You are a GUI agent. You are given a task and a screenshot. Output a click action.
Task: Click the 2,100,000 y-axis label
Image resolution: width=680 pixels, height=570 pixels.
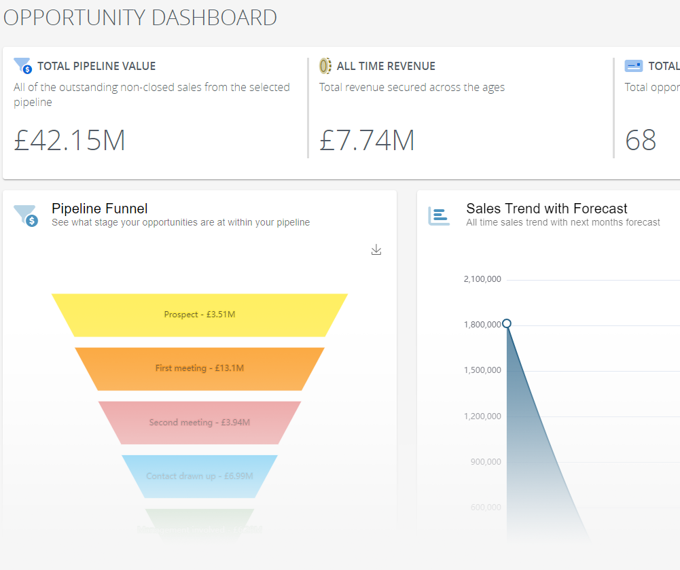(482, 279)
